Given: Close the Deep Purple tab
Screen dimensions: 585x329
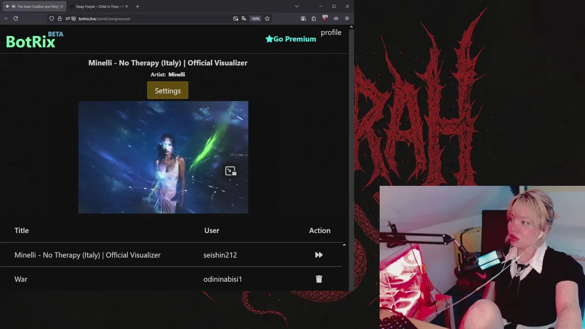Looking at the screenshot, I should 127,6.
